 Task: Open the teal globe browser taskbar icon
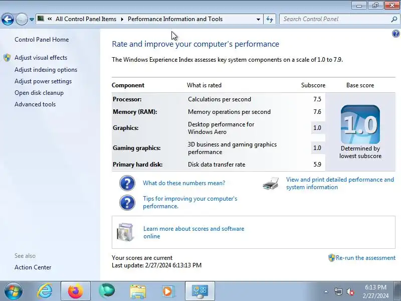coord(106,291)
